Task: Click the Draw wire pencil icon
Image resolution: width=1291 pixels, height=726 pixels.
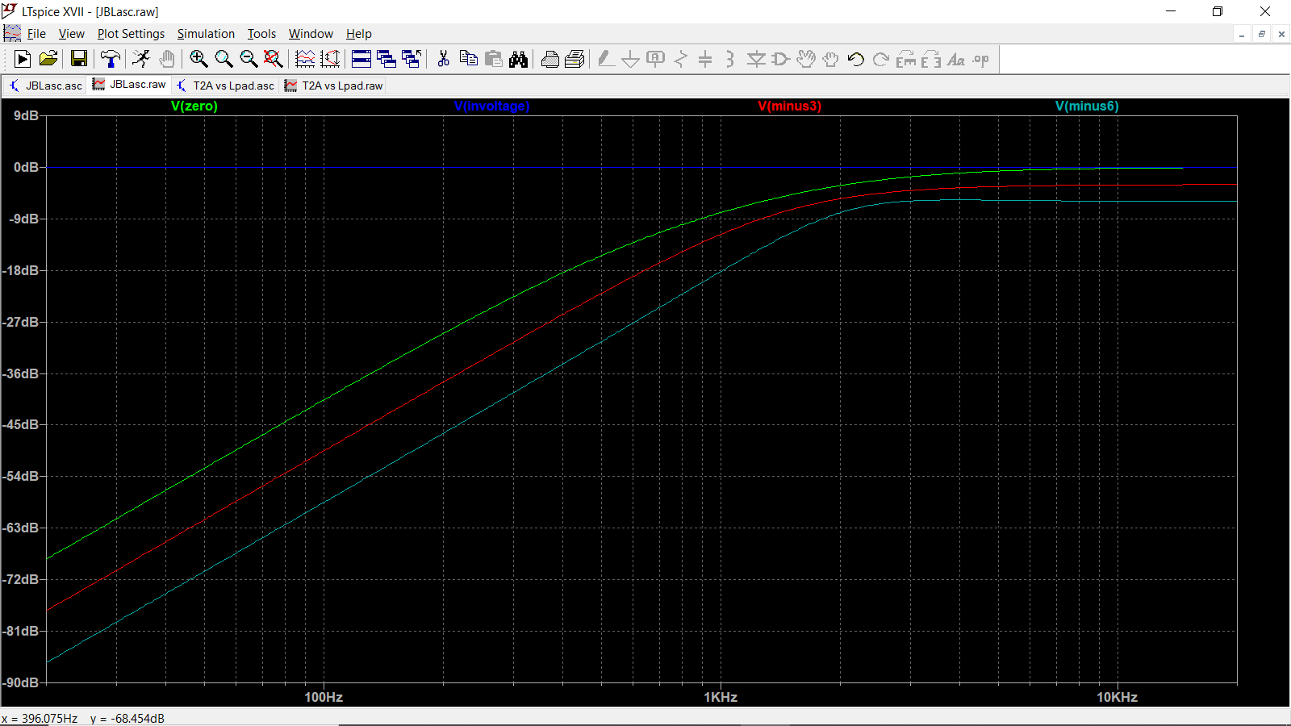Action: click(606, 59)
